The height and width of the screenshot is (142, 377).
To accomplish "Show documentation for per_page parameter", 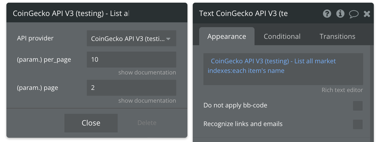I will [147, 73].
